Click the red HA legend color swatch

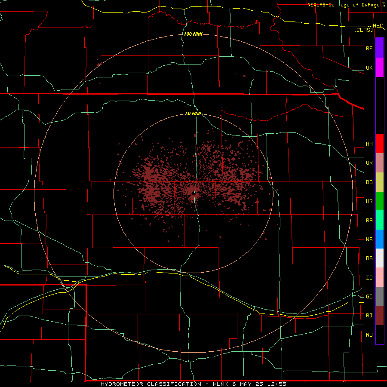click(380, 144)
